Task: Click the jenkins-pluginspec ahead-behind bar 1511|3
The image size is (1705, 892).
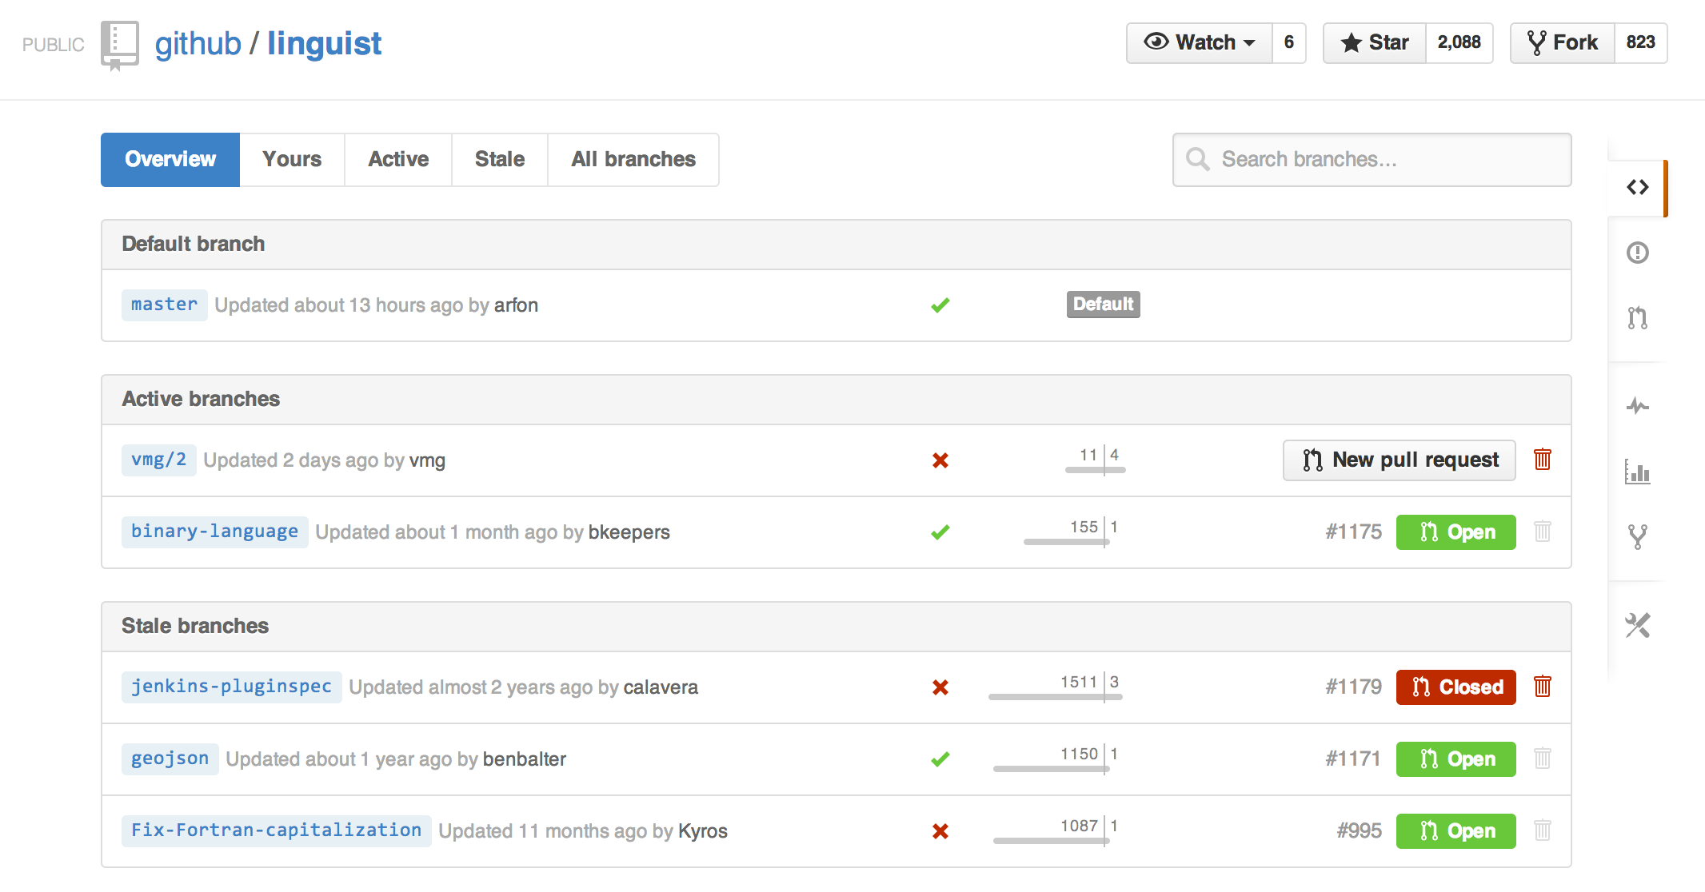Action: (1056, 687)
